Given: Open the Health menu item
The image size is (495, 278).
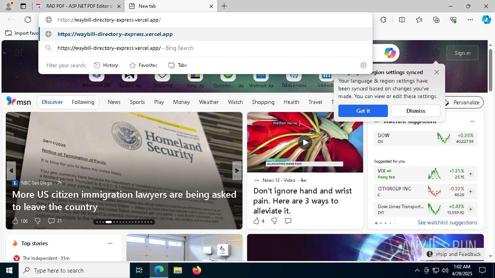Looking at the screenshot, I should click(x=291, y=102).
